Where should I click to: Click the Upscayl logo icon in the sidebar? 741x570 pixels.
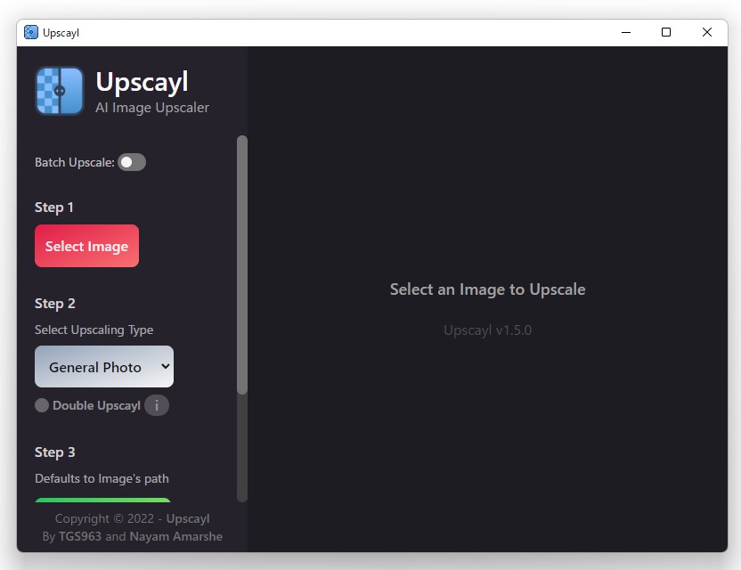(x=58, y=90)
